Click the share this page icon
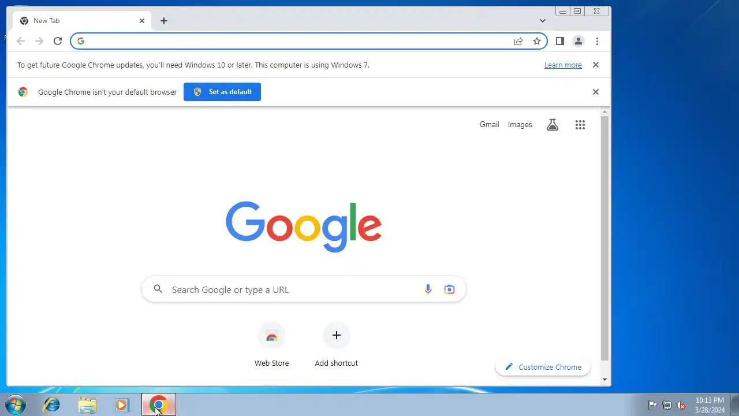Image resolution: width=739 pixels, height=416 pixels. 518,41
